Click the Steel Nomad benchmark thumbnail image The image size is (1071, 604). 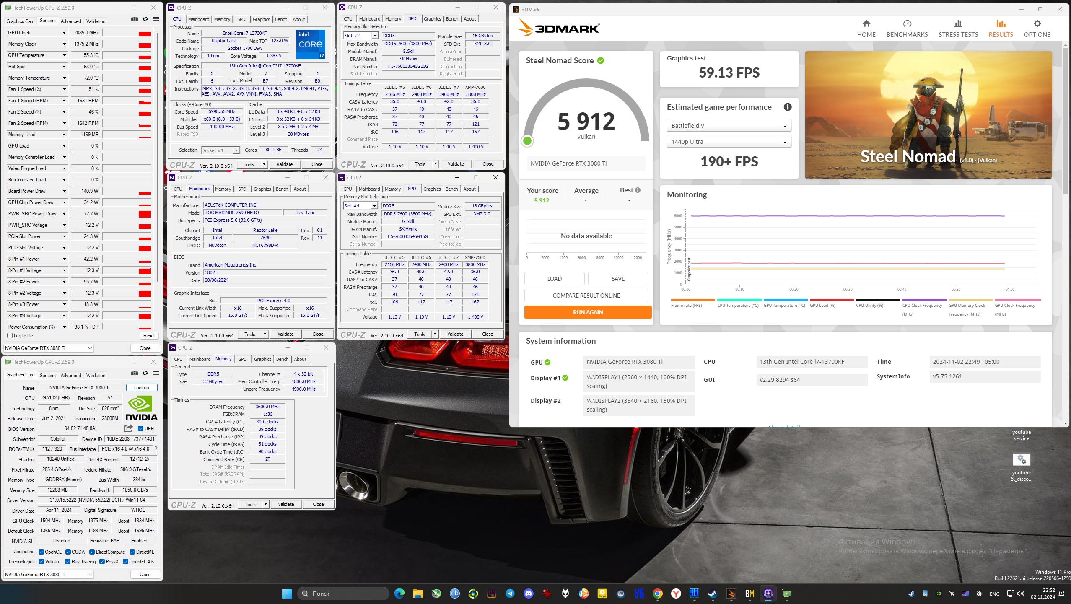click(x=928, y=115)
